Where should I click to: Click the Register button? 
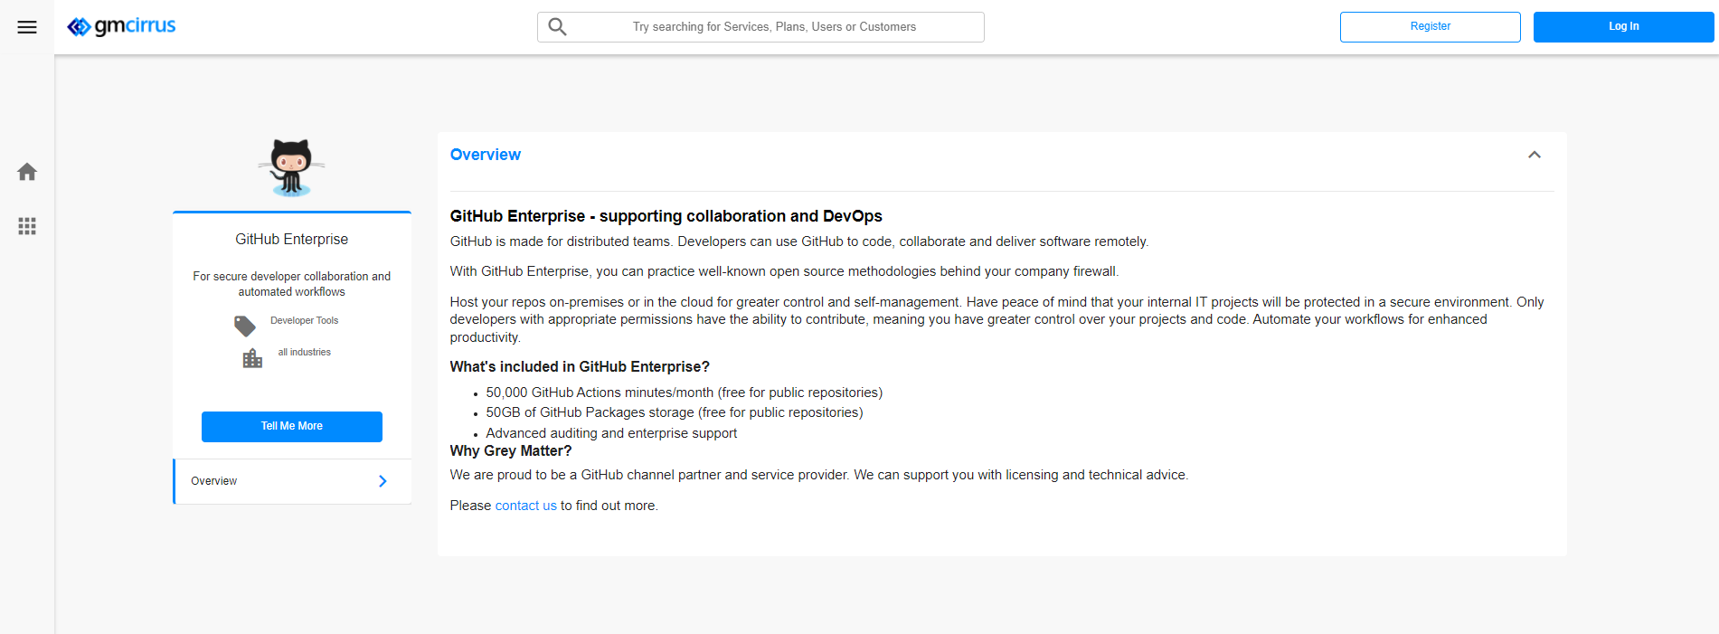1431,26
